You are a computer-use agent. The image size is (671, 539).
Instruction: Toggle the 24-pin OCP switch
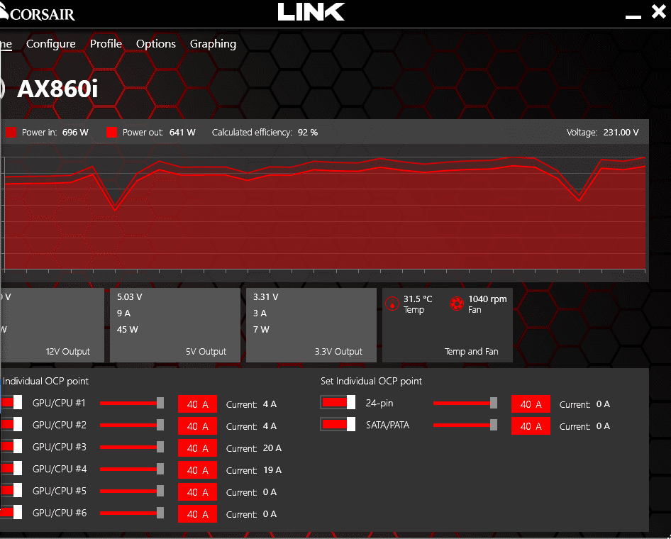click(338, 403)
